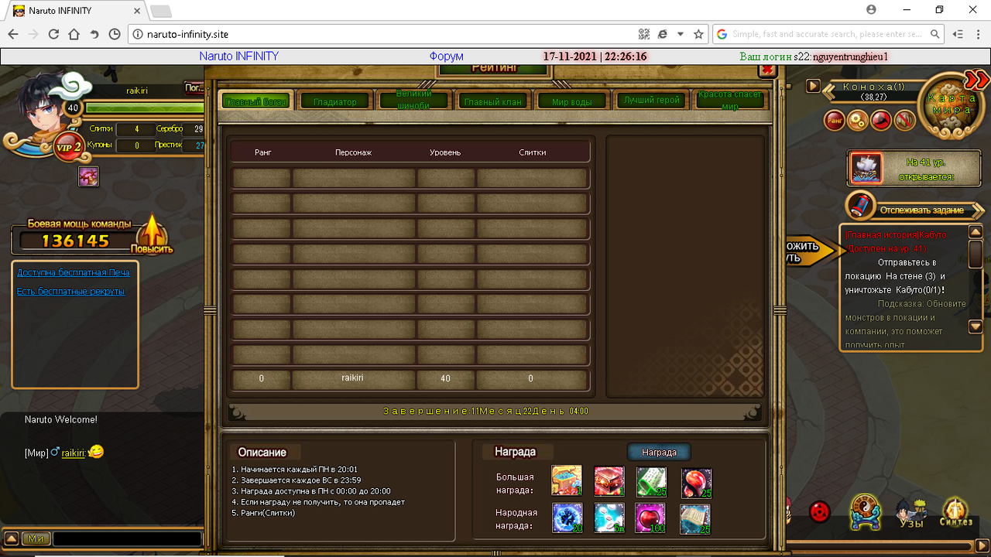Image resolution: width=991 pixels, height=557 pixels.
Task: Open the Главный богач rating tab
Action: [256, 101]
